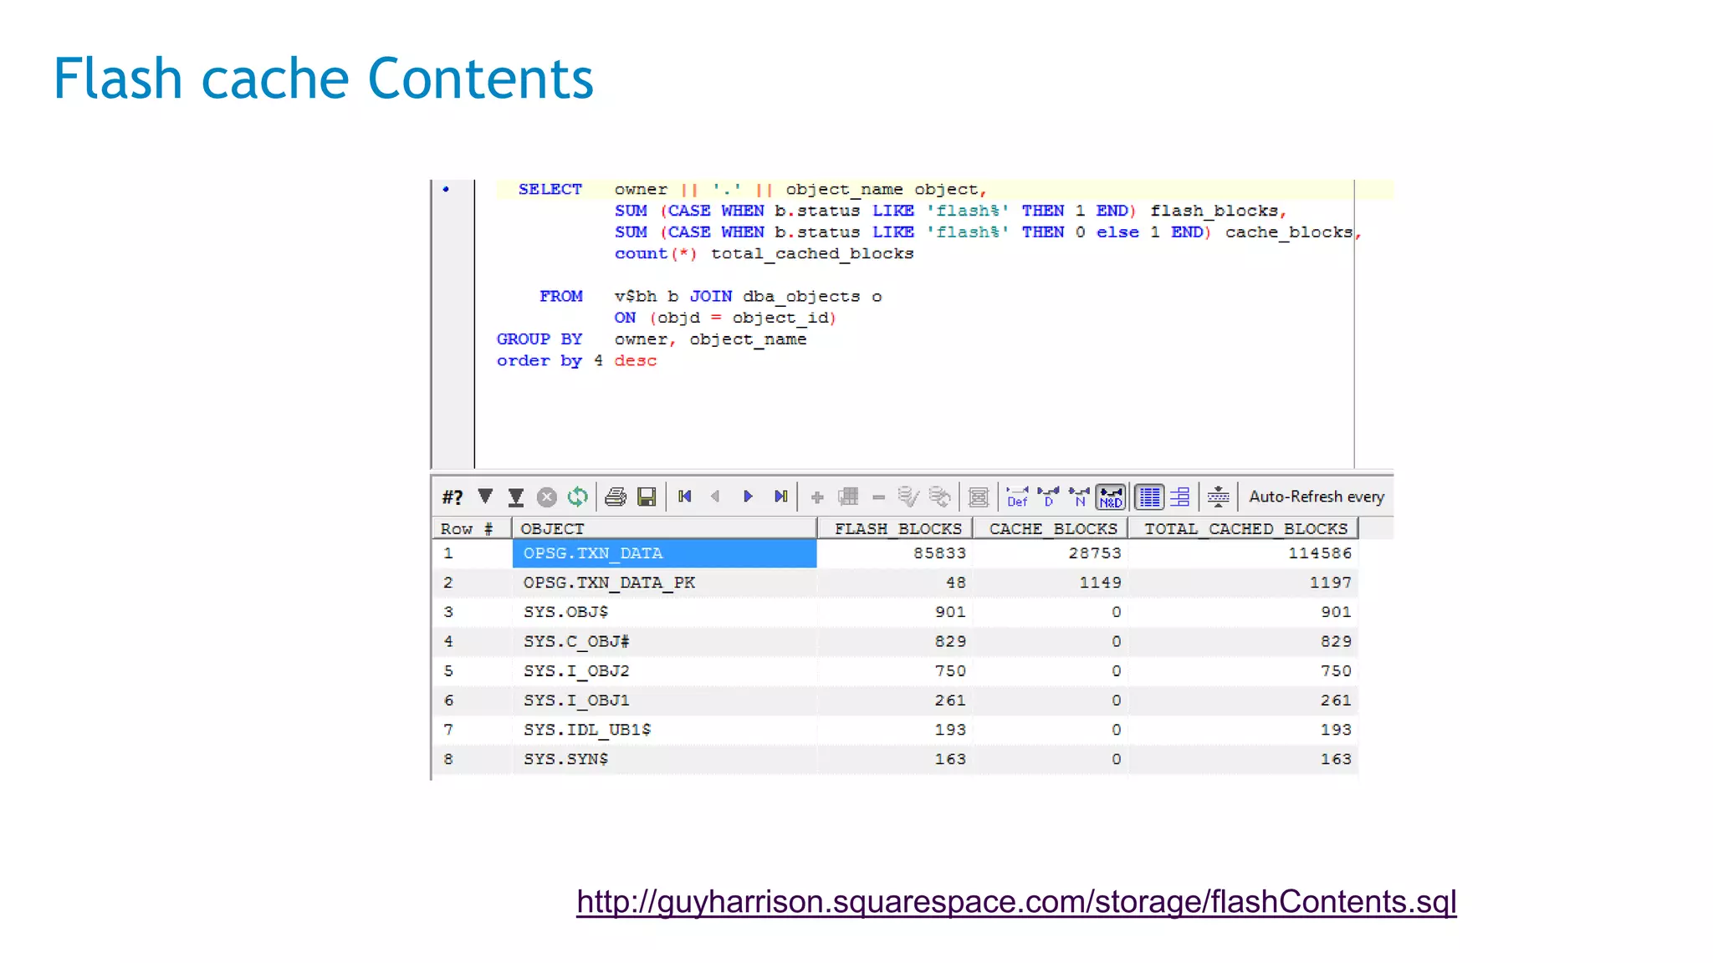The image size is (1713, 963).
Task: Click the blue execution marker dot in gutter
Action: tap(446, 189)
